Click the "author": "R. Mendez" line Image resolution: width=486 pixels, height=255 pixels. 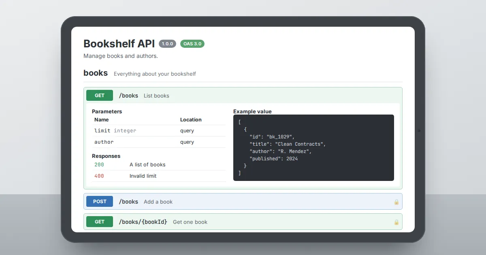pos(281,151)
